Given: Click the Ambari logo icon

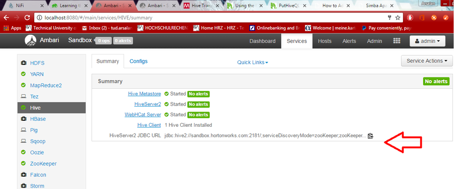Looking at the screenshot, I should click(30, 41).
